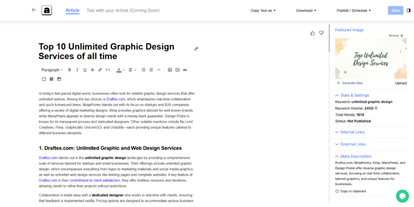Click the 'Status: Not Published' text
The height and width of the screenshot is (207, 414).
[353, 121]
